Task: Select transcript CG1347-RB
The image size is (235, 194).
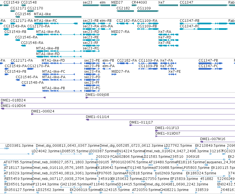Action: pos(204,23)
